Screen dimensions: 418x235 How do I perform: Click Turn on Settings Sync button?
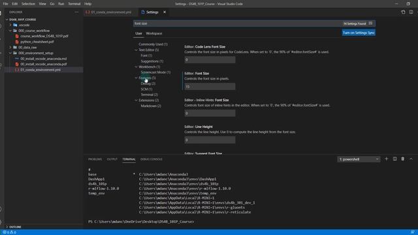coord(359,33)
